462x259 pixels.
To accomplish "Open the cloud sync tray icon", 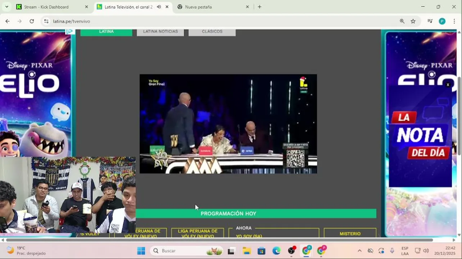I will pos(370,251).
